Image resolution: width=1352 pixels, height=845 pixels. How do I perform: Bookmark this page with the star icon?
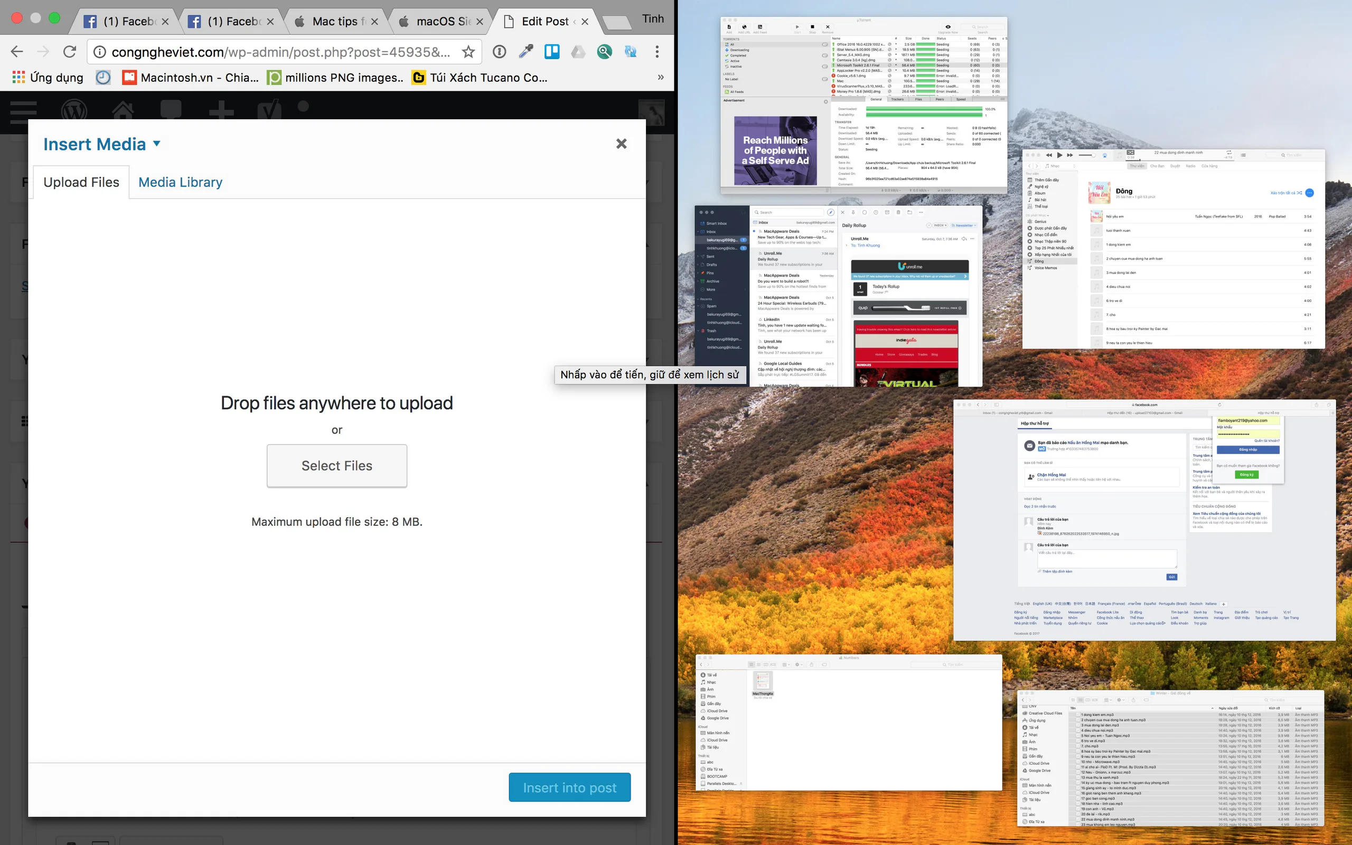tap(468, 52)
